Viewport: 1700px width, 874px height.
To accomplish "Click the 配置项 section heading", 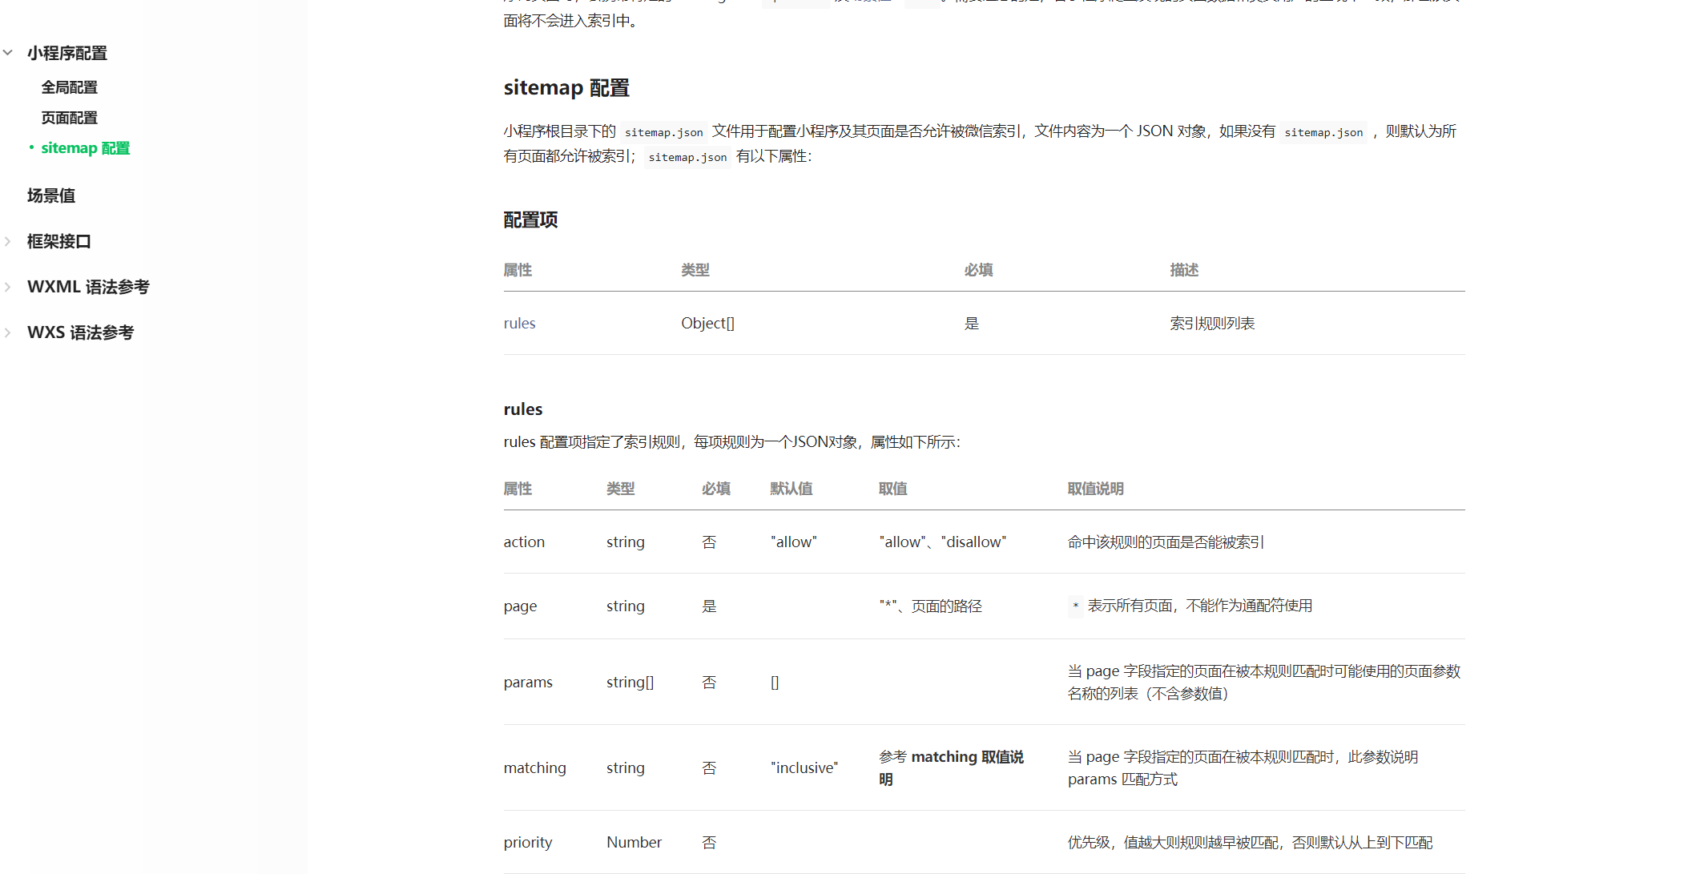I will coord(530,220).
